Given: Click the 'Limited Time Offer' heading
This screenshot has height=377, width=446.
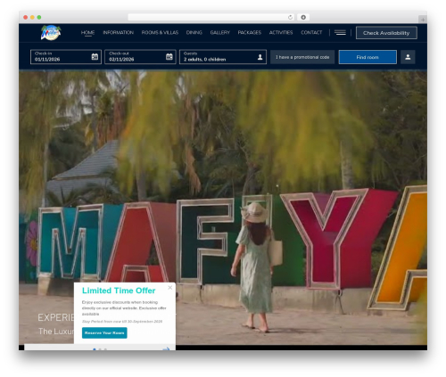Looking at the screenshot, I should pyautogui.click(x=119, y=291).
